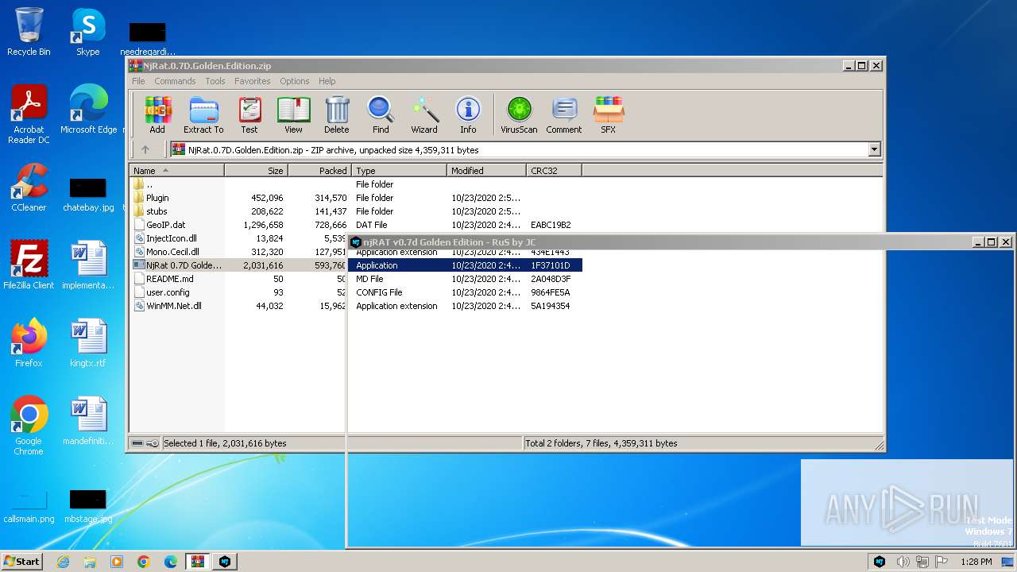Sort by Packed column header
This screenshot has height=572, width=1017.
pos(319,171)
